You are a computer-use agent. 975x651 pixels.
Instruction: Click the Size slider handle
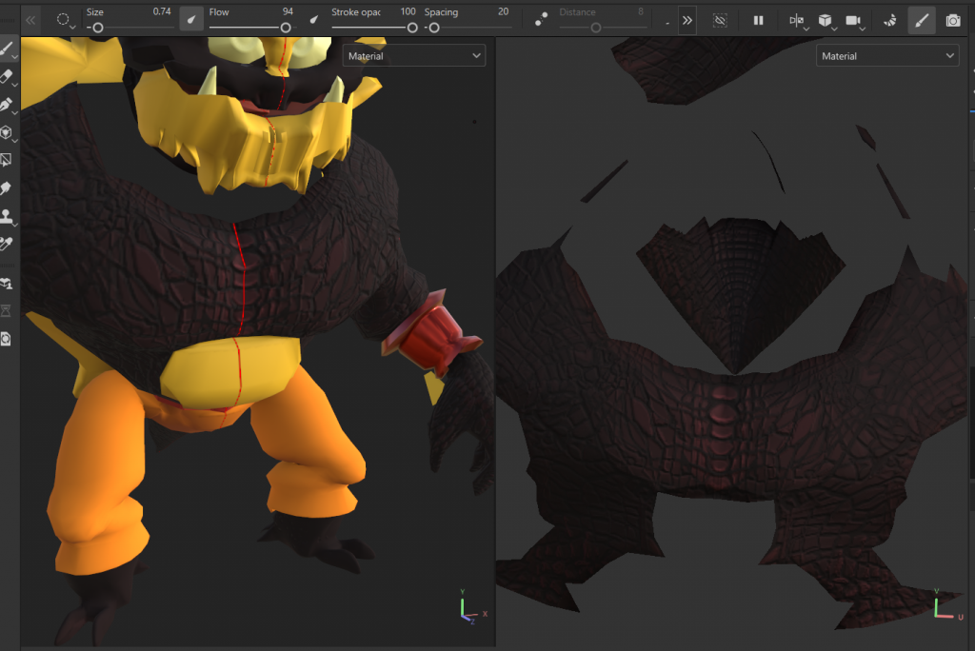point(98,28)
